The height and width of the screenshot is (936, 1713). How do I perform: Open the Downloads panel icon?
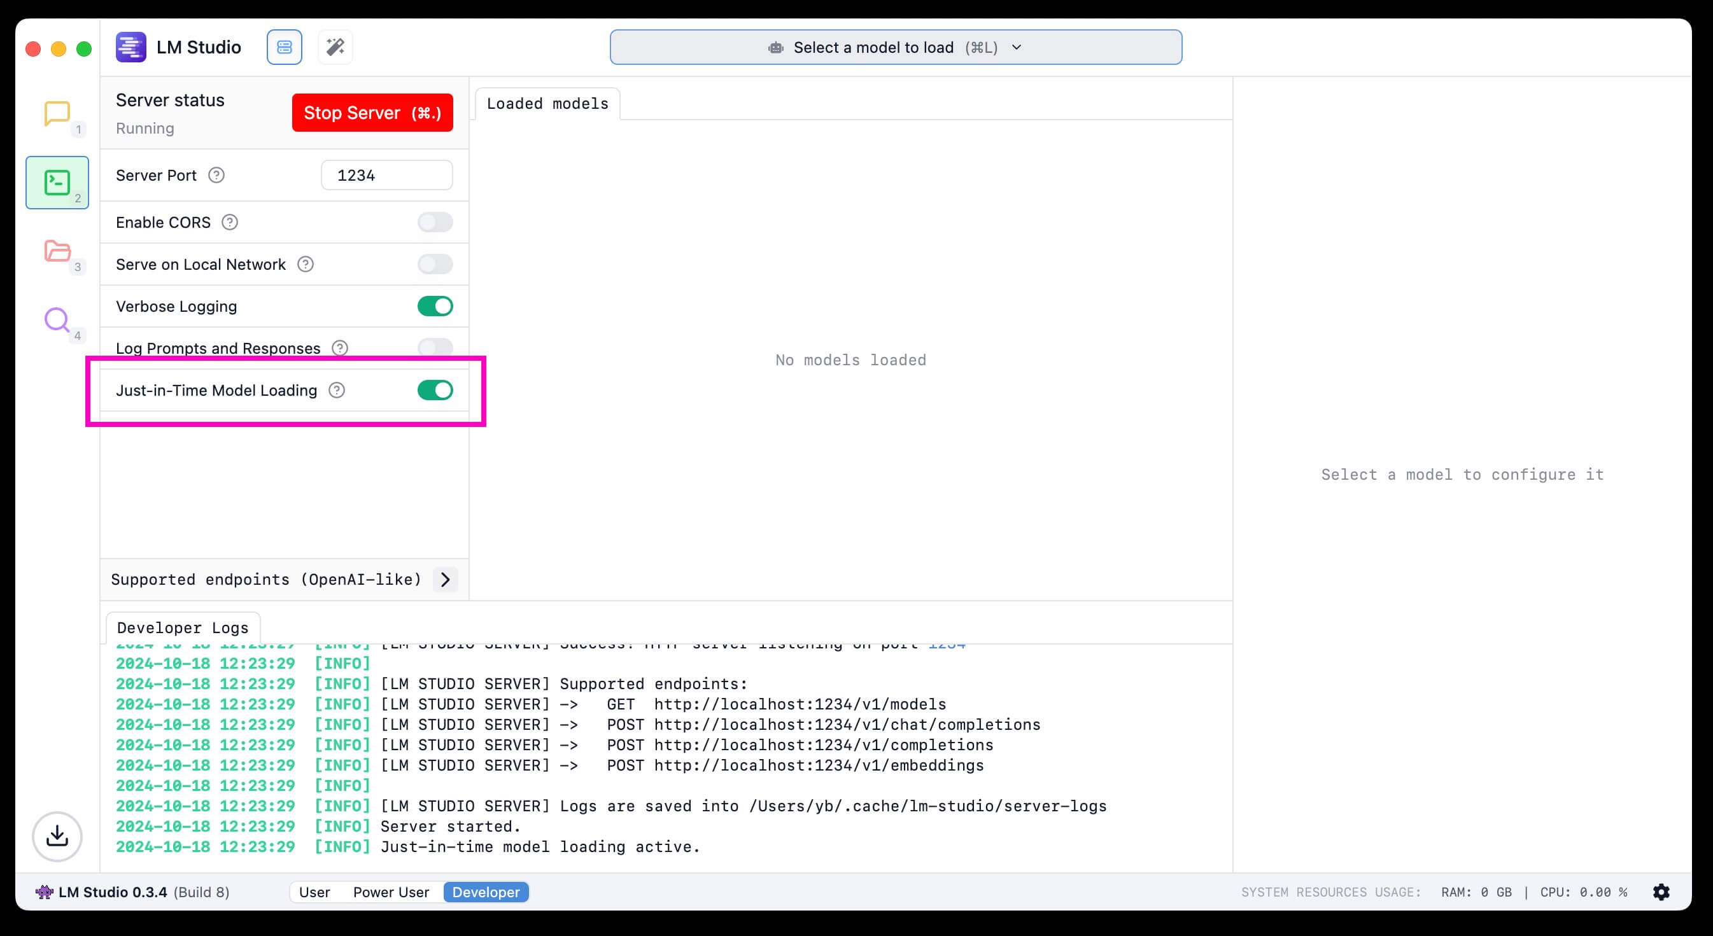point(57,835)
